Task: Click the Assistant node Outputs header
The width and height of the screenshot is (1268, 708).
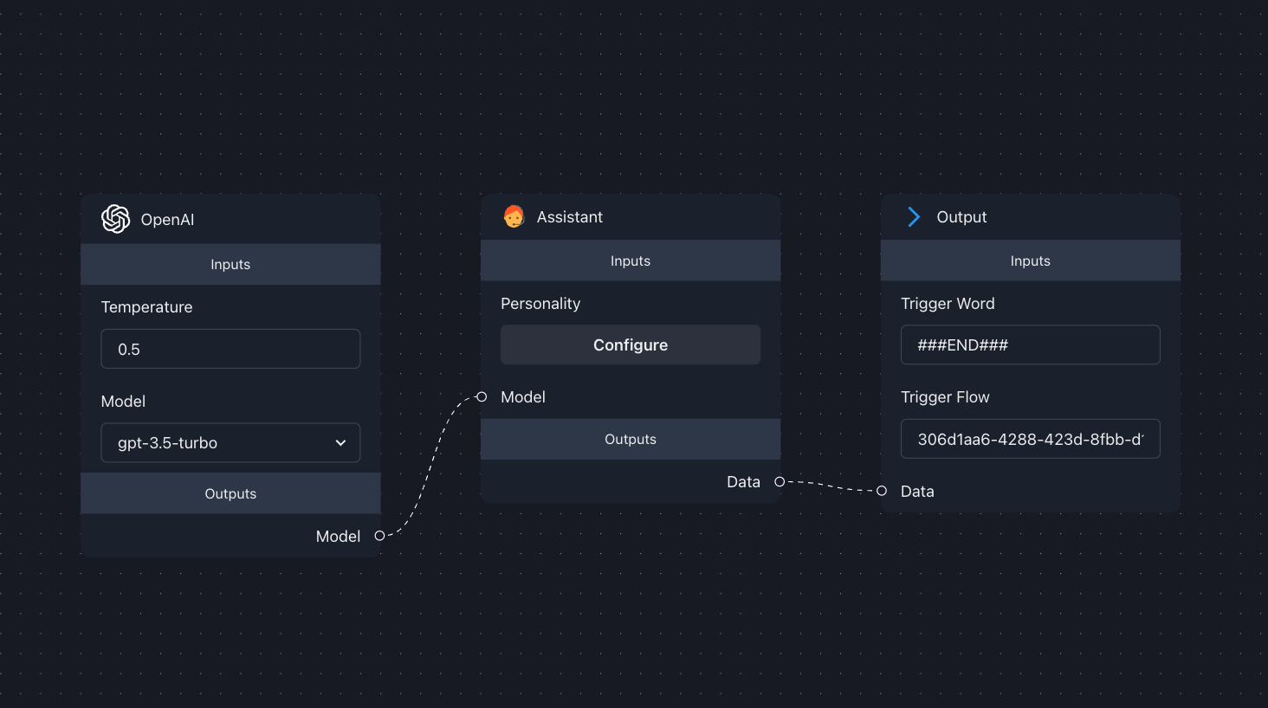Action: [630, 439]
